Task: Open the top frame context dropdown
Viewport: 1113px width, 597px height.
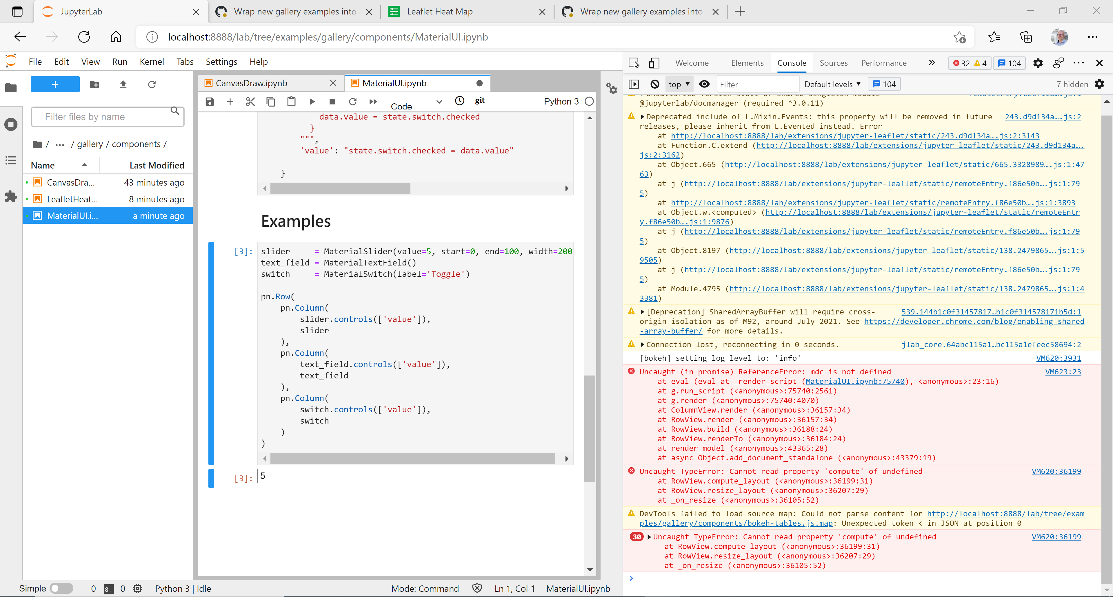Action: [x=679, y=84]
